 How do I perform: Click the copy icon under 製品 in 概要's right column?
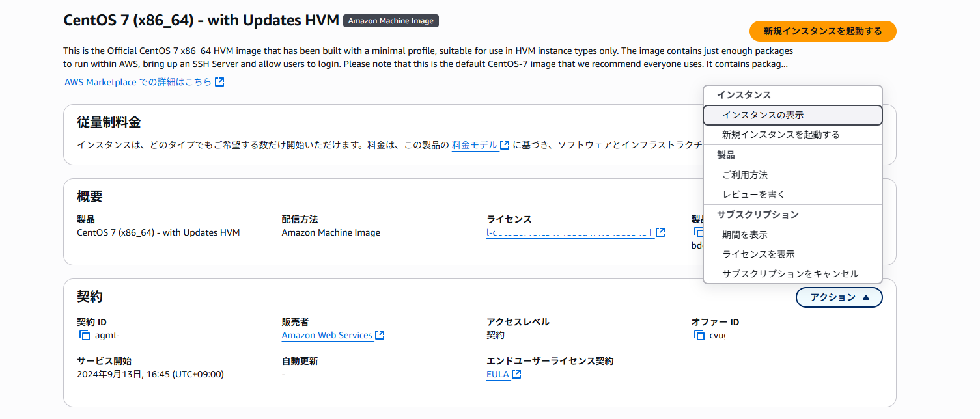click(x=699, y=233)
